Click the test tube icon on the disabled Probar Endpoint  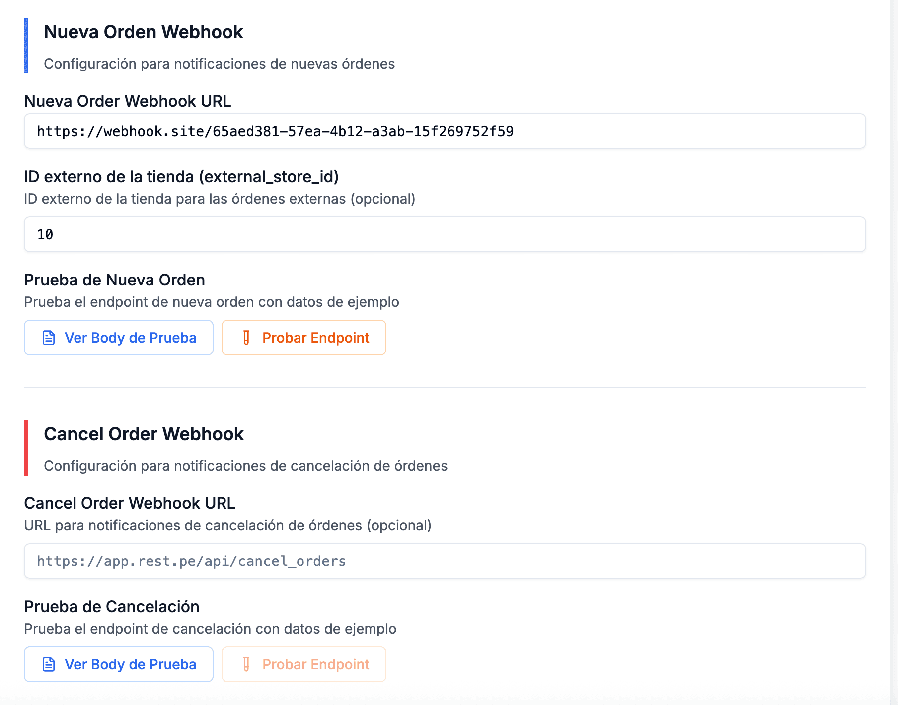pos(247,664)
